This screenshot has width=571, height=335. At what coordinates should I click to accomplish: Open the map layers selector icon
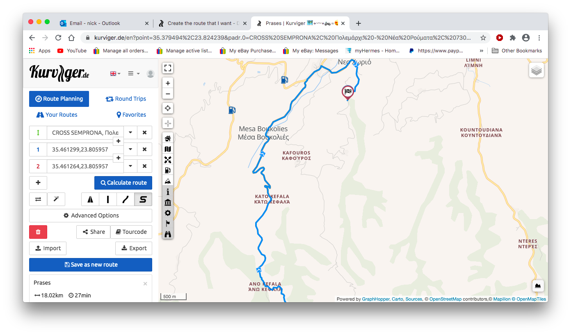coord(537,70)
